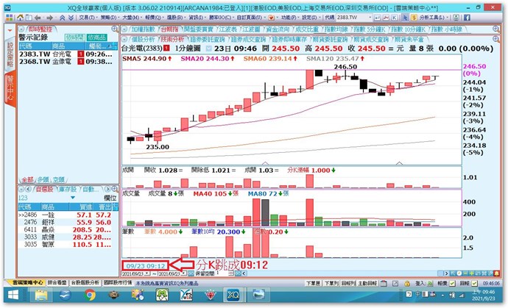Expand the watchlist group 123 dropdown
Image resolution: width=508 pixels, height=308 pixels.
[73, 198]
